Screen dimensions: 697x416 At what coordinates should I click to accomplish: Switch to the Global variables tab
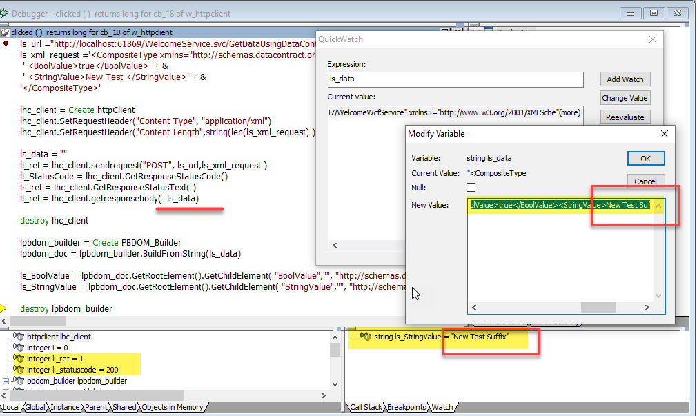click(x=35, y=407)
